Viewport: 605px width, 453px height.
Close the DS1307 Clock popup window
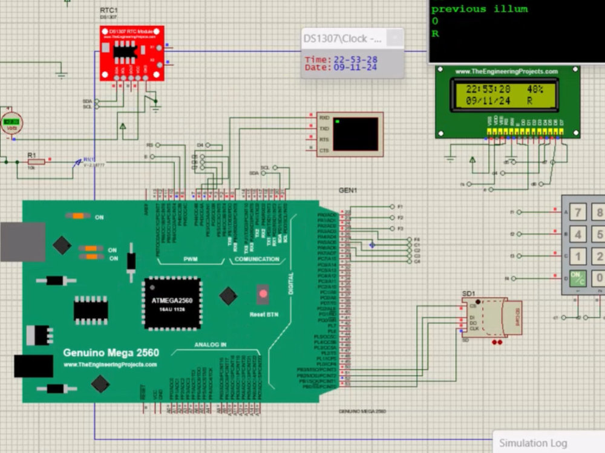point(394,38)
